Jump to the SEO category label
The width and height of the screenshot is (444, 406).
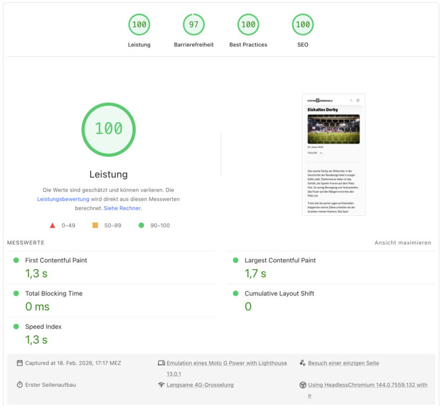[x=303, y=45]
